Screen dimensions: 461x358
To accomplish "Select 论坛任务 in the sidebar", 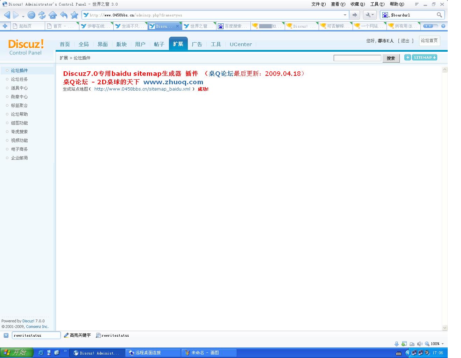I will [19, 79].
